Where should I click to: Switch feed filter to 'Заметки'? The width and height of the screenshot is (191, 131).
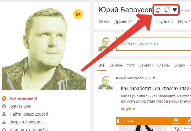(x=146, y=65)
